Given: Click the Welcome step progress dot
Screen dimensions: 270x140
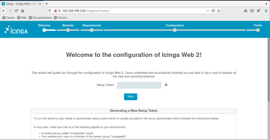Looking at the screenshot, I should [44, 30].
